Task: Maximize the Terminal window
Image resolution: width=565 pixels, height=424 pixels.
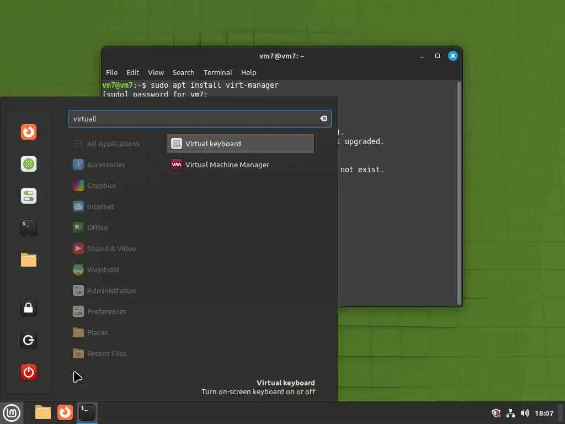Action: [x=438, y=56]
